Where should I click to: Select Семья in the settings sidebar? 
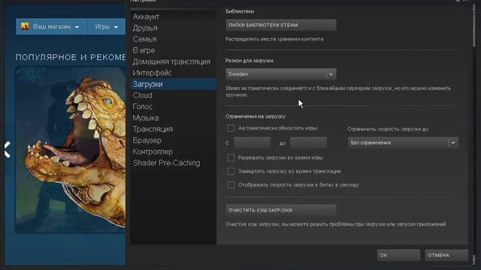173,39
